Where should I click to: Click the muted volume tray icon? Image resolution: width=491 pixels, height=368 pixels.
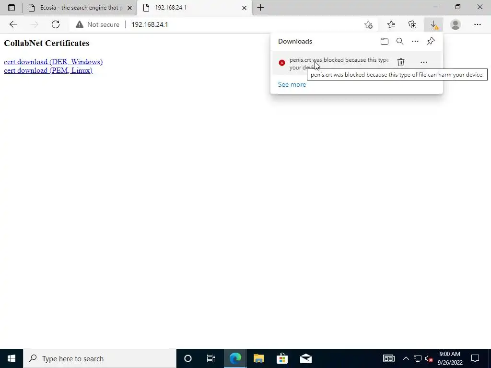429,359
